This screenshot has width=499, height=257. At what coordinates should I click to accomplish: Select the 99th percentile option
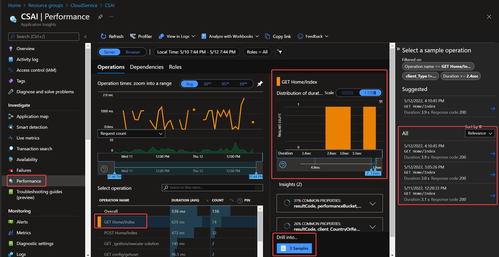coord(243,84)
